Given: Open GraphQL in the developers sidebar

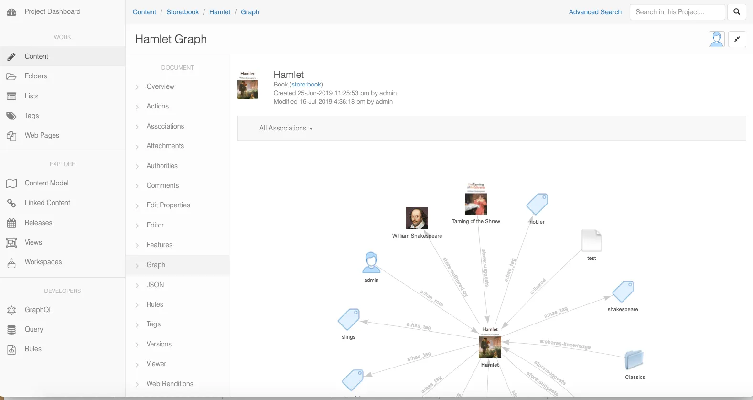Looking at the screenshot, I should coord(38,310).
